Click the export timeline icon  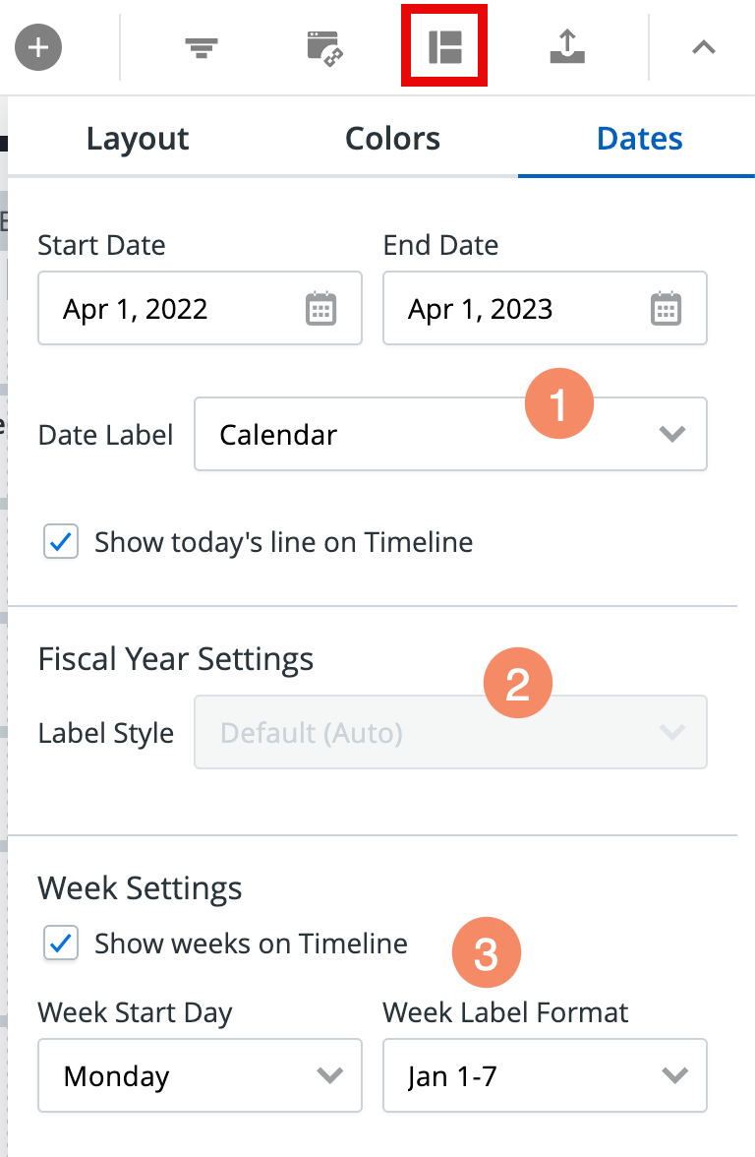point(568,45)
